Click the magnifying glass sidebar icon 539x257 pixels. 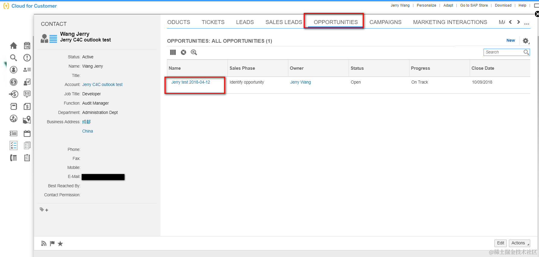coord(14,58)
